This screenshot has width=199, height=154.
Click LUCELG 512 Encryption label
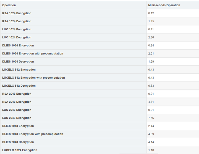tap(19, 70)
